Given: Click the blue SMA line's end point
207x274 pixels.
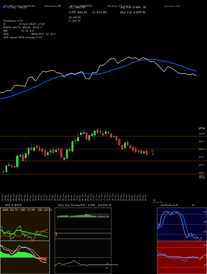Looking at the screenshot, I should [196, 71].
